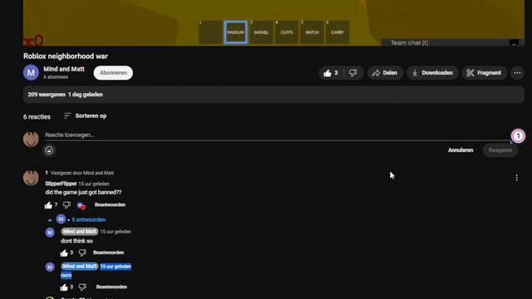Select the CARRY hotbar slot in video
This screenshot has width=532, height=299.
coord(337,32)
